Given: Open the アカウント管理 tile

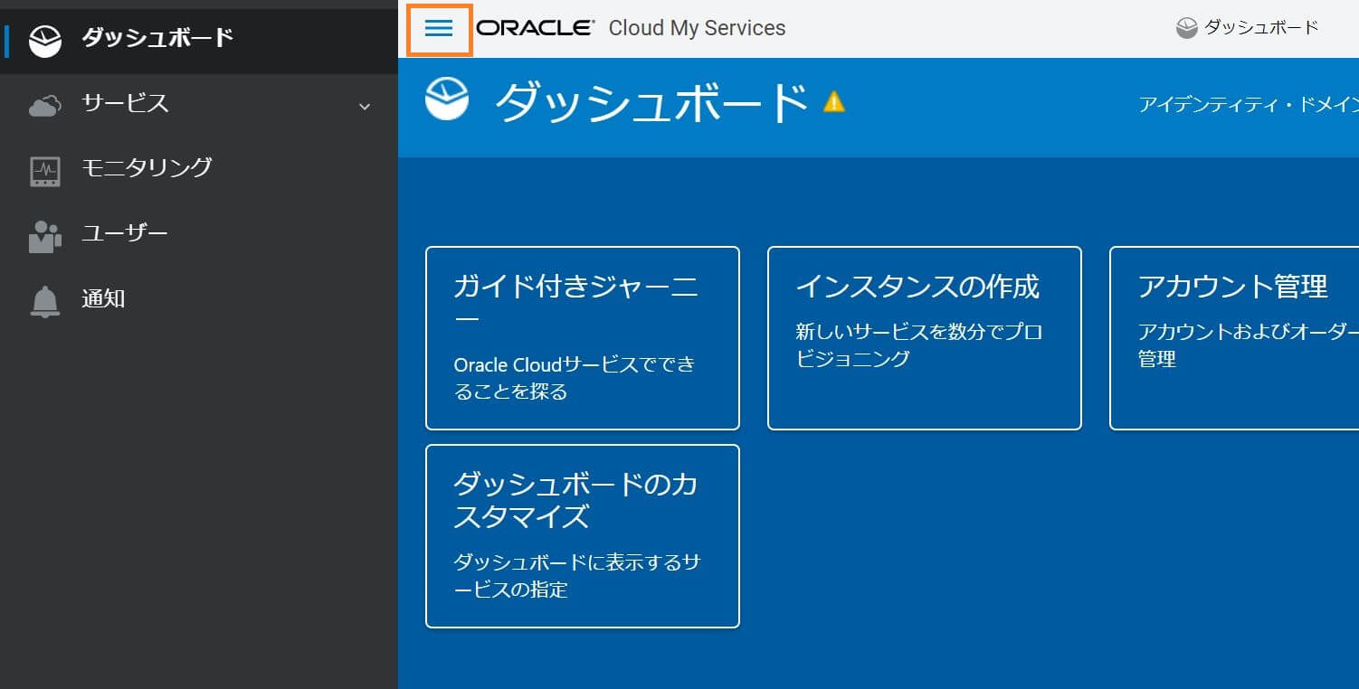Looking at the screenshot, I should point(1234,338).
